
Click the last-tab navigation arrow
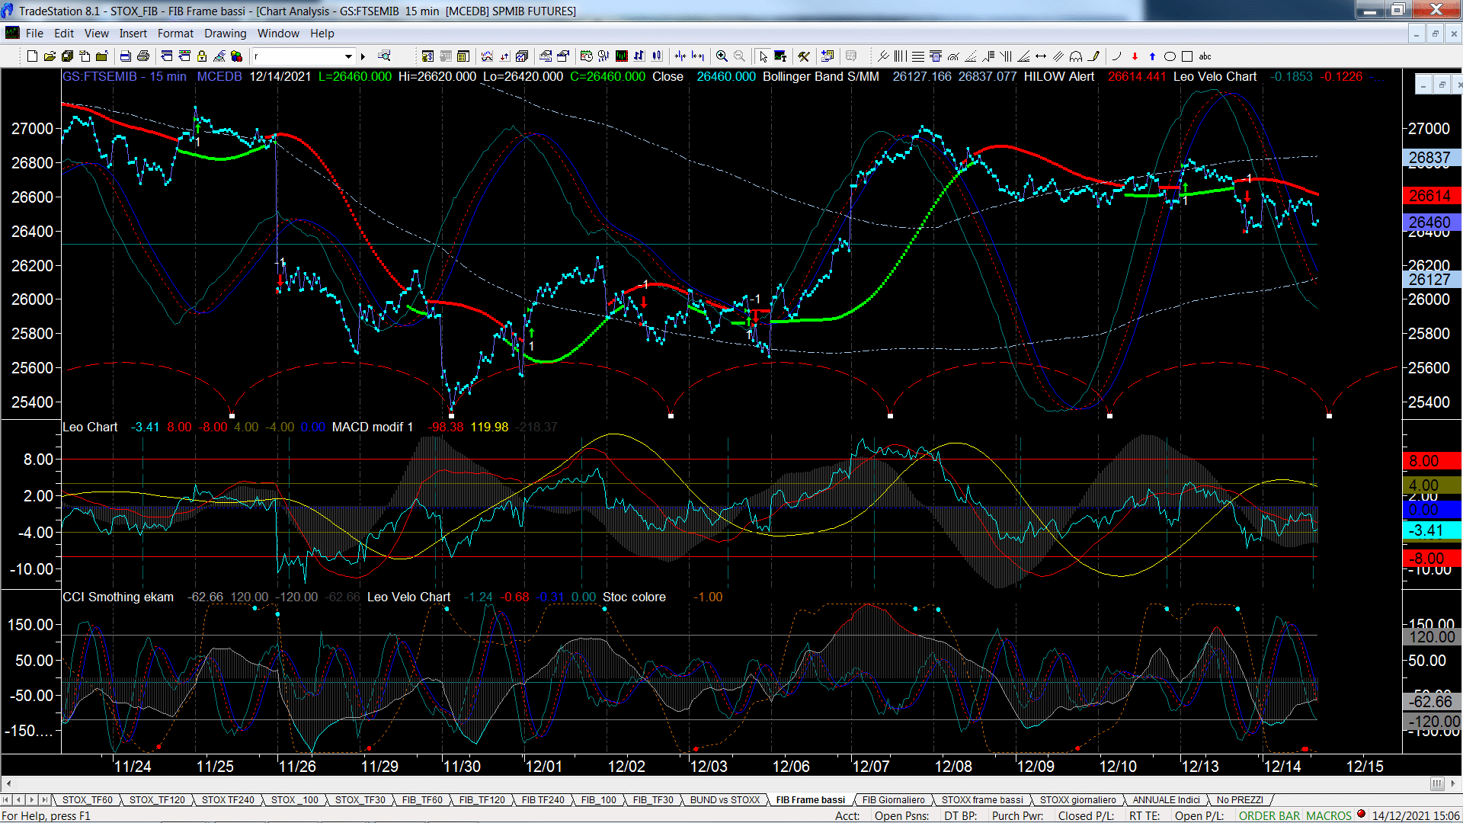pos(44,799)
